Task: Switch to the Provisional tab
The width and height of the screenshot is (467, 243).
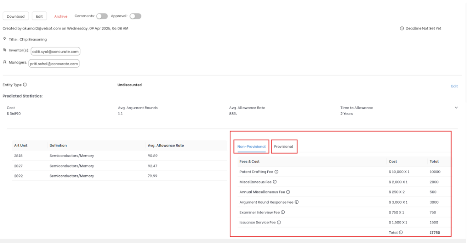Action: coord(284,147)
